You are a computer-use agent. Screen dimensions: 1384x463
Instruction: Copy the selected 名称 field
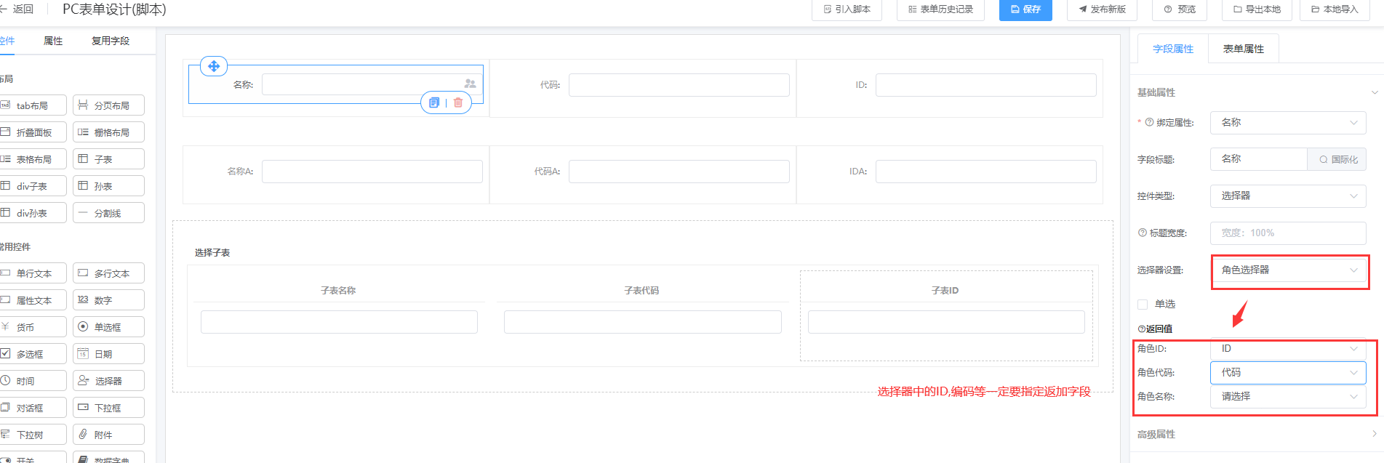point(434,102)
